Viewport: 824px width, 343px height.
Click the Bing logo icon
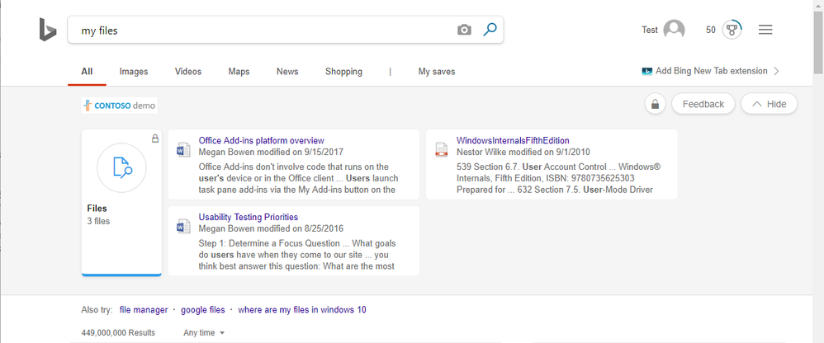(x=47, y=30)
